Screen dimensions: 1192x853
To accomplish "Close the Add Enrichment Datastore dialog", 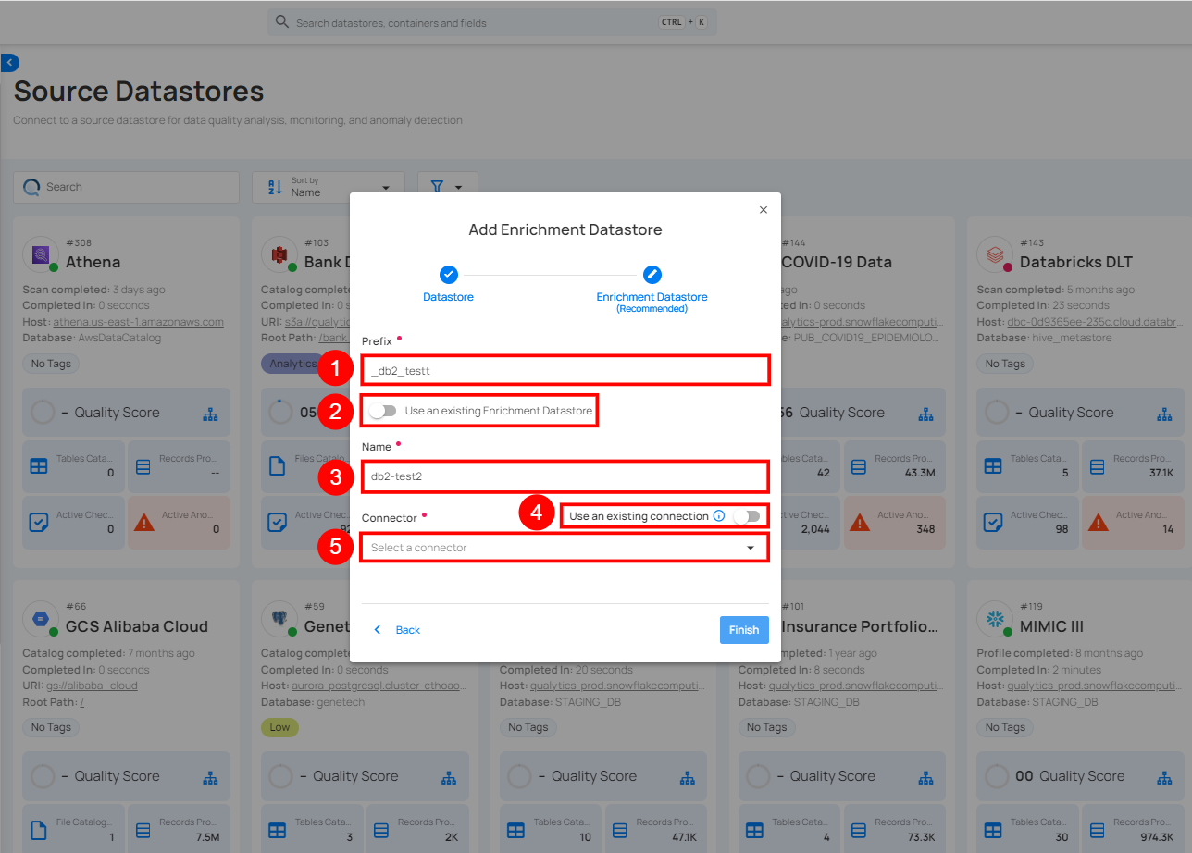I will pyautogui.click(x=764, y=210).
